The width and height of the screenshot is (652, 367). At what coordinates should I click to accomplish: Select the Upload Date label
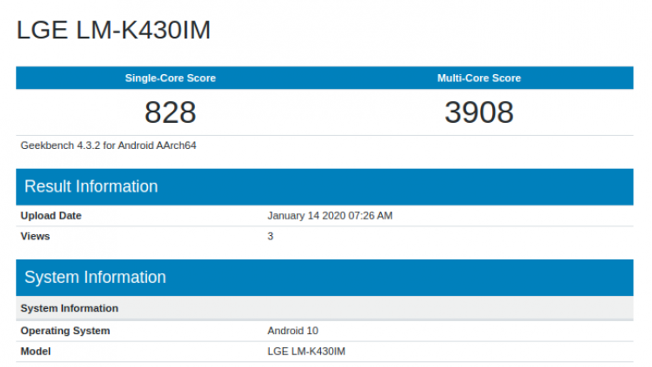pos(51,216)
